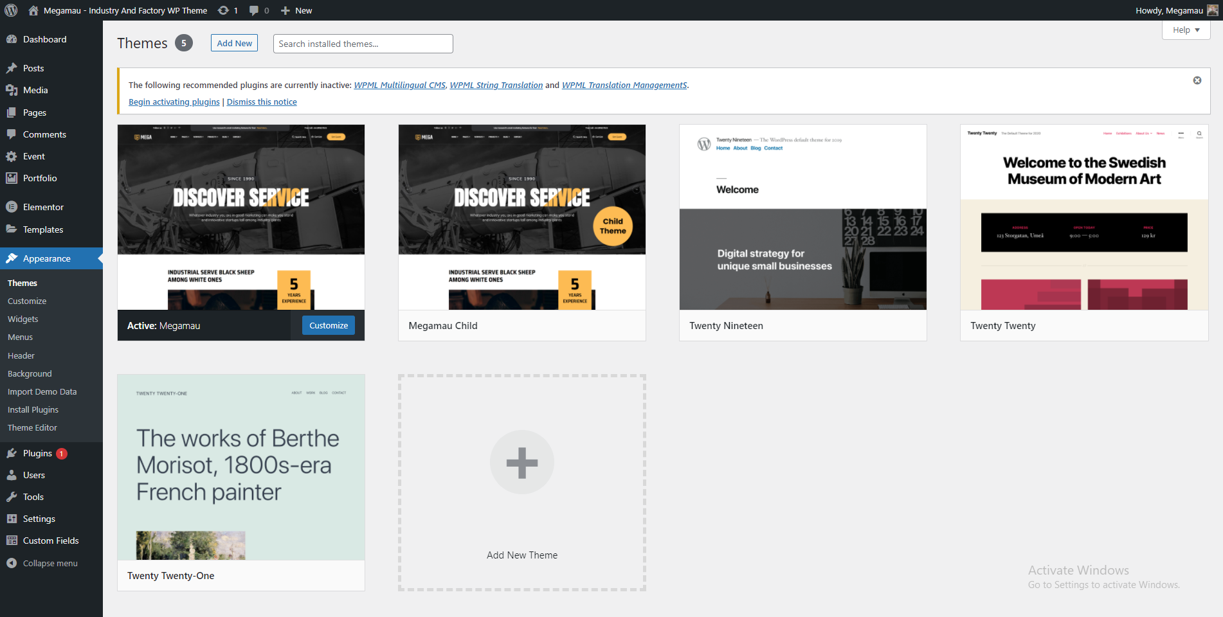Click the Appearance paintbrush icon

(12, 258)
